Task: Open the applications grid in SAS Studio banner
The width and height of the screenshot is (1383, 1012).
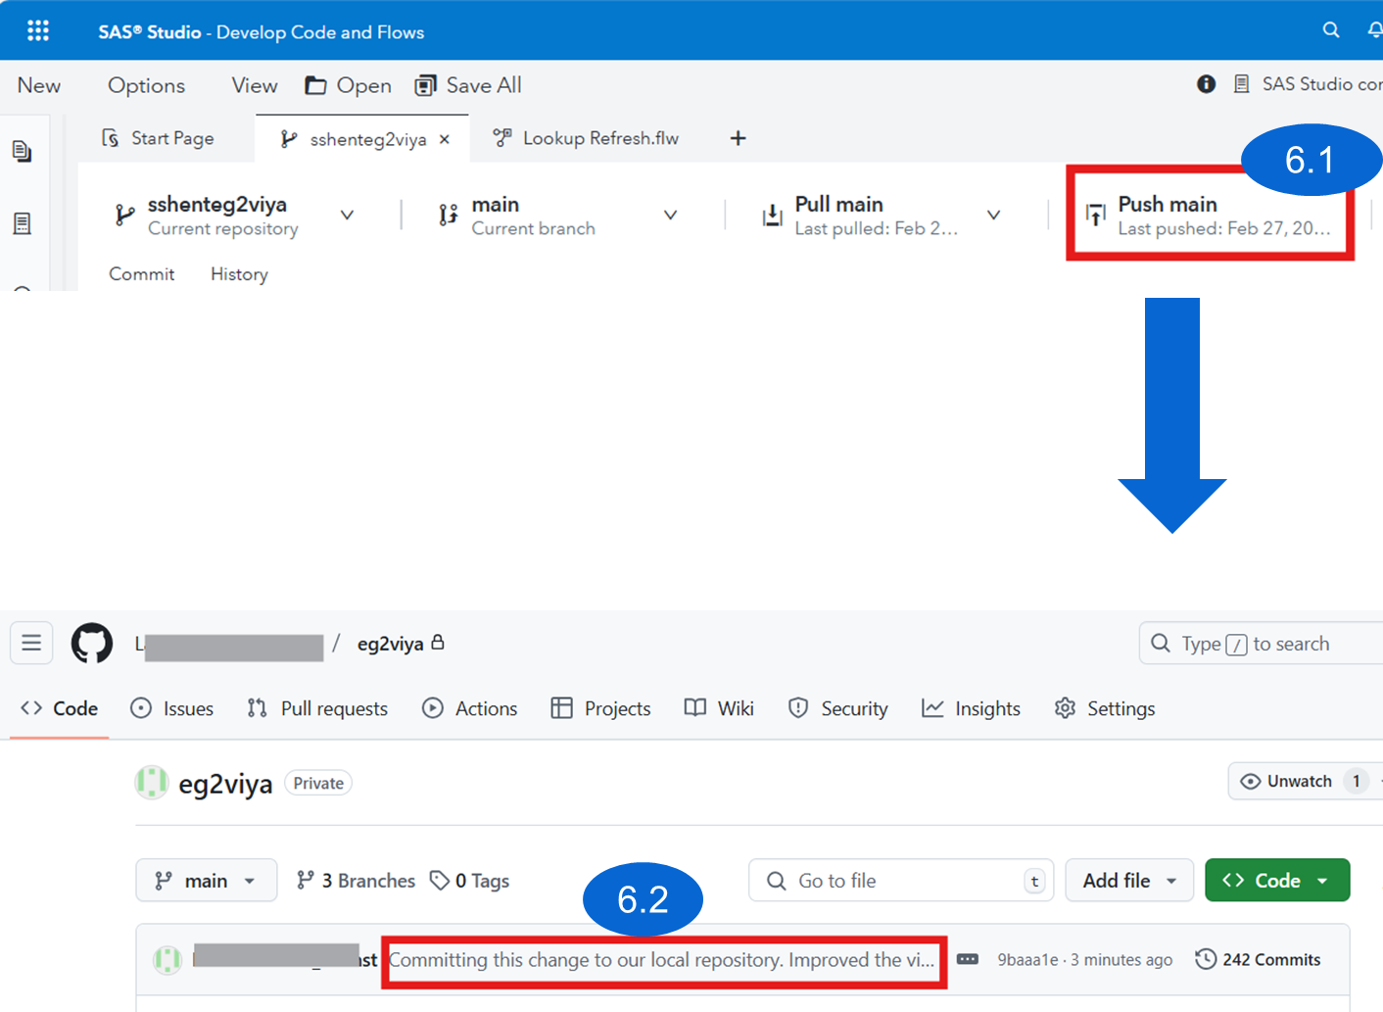Action: [x=38, y=29]
